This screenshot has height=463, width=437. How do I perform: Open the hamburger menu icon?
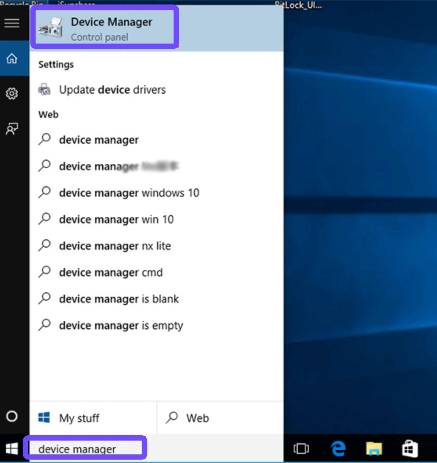(12, 23)
